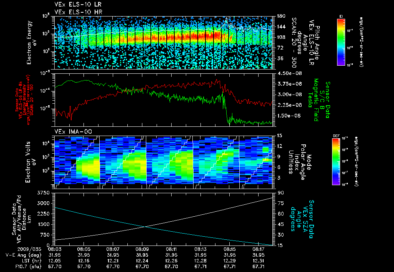
Task: Select the 'Pitch Angle' right axis label
Action: [x=317, y=43]
